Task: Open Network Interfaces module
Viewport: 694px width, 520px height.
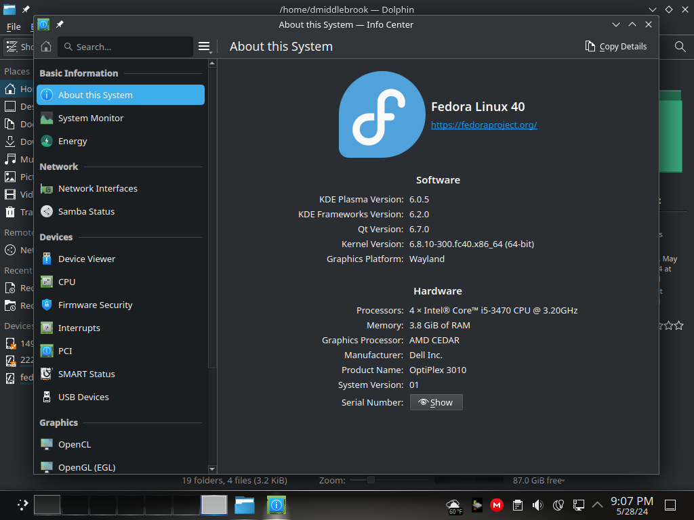Action: coord(121,188)
